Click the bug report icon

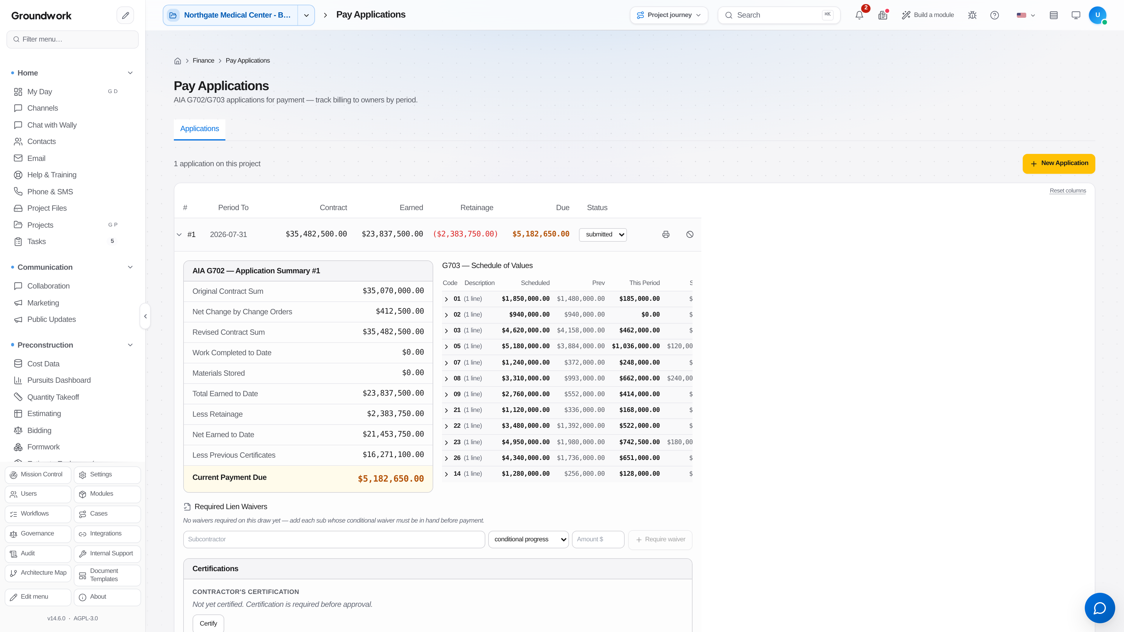pyautogui.click(x=972, y=15)
